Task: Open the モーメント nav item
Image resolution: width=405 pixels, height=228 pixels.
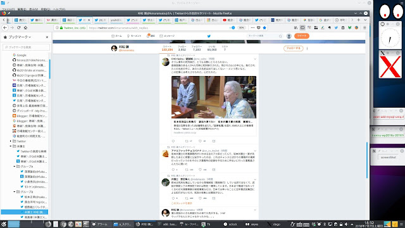Action: coord(134,36)
